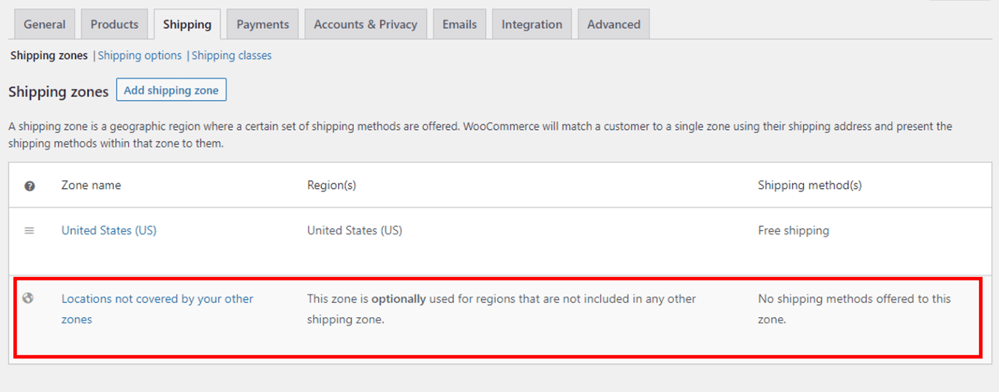Edit the locations not covered zone
The width and height of the screenshot is (999, 392).
tap(157, 299)
